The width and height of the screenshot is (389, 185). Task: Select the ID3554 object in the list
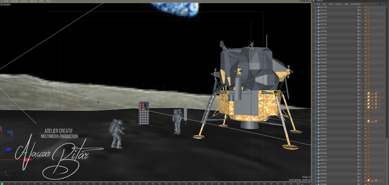pos(324,135)
